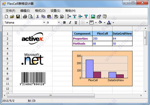
Task: Open the 文件(F) menu
Action: [10, 11]
